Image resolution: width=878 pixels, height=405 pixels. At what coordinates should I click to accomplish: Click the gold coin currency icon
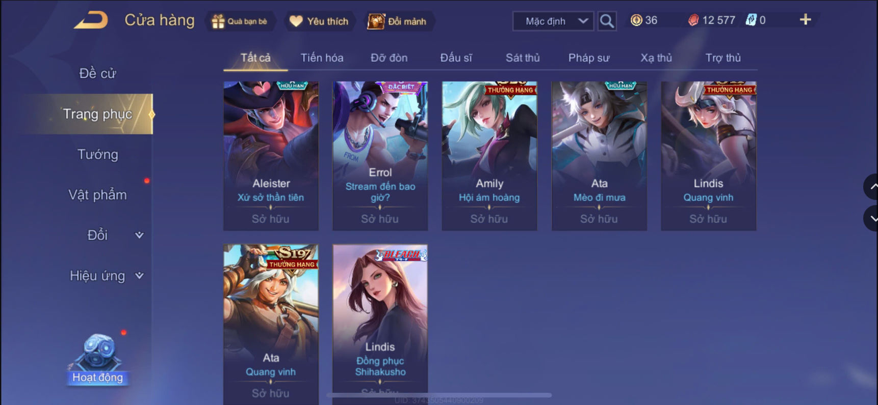click(636, 20)
